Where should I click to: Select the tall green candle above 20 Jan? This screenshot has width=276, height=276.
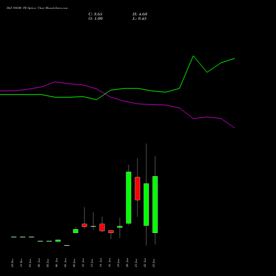coord(129,198)
